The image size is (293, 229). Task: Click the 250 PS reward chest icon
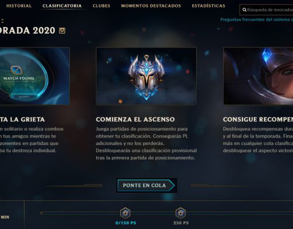(x=181, y=213)
